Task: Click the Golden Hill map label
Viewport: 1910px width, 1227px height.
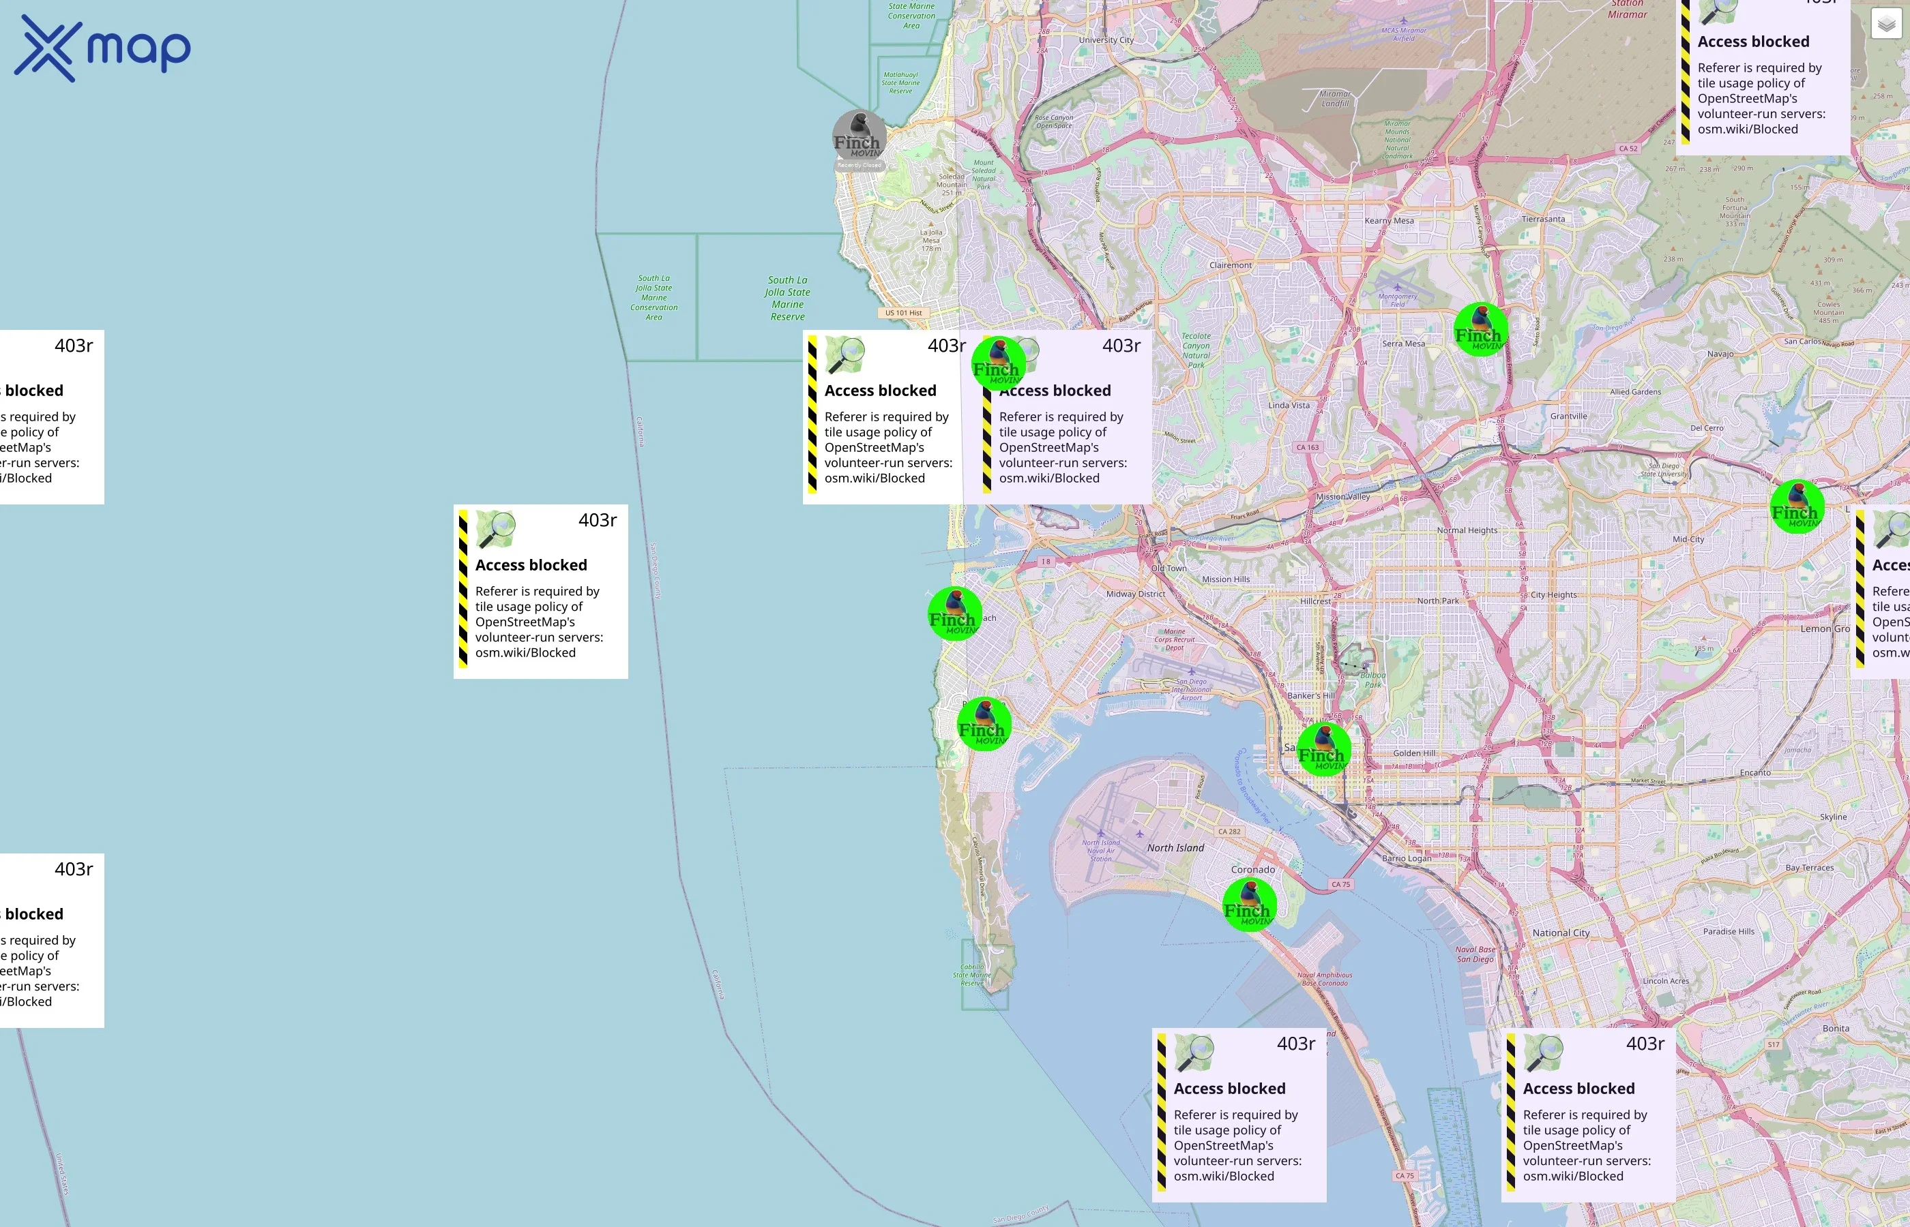Action: coord(1413,754)
